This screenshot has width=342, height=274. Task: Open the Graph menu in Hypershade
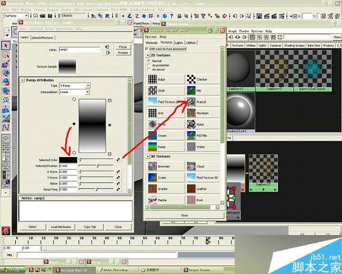pos(233,31)
